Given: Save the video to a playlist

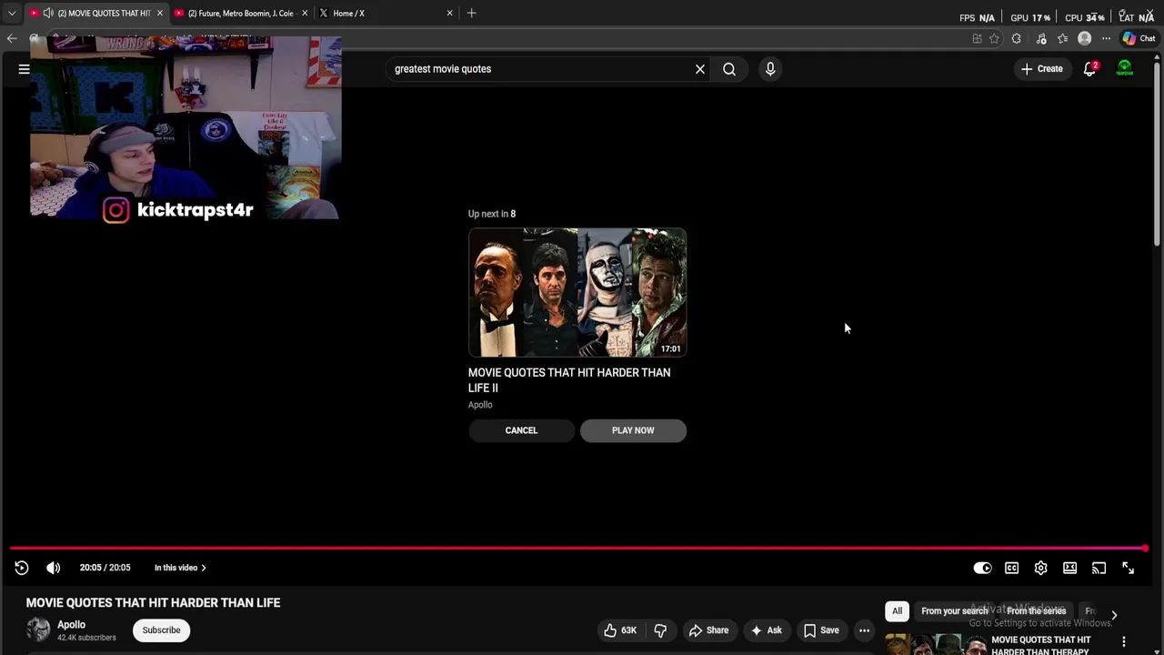Looking at the screenshot, I should [x=821, y=630].
